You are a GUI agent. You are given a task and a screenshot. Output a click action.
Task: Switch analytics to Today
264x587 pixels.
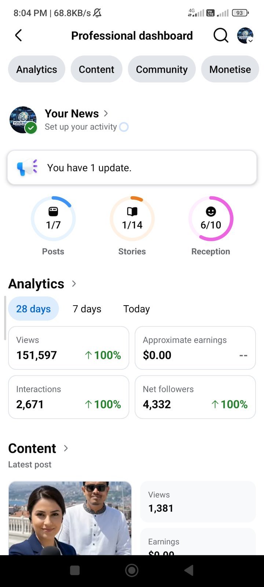(x=136, y=309)
